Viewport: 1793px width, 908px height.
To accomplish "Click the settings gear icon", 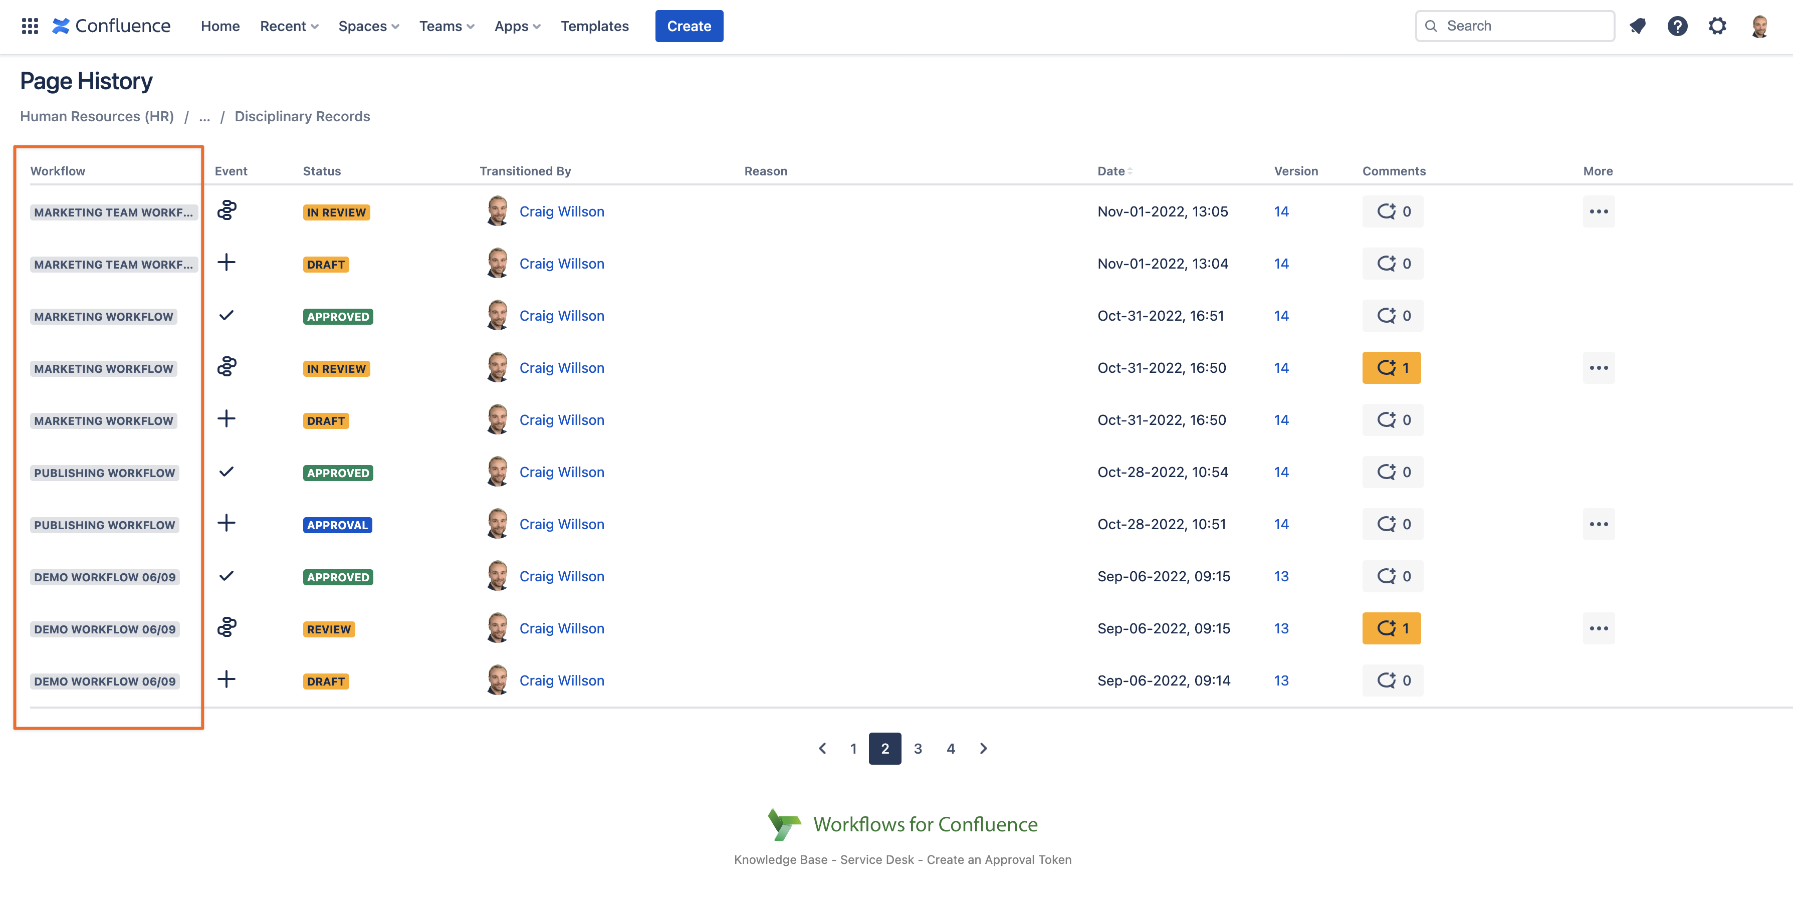I will click(x=1718, y=26).
